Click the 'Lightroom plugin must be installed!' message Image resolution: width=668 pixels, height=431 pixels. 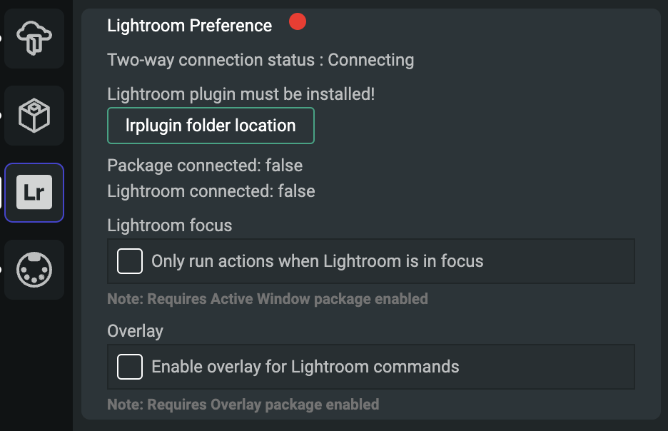click(x=241, y=93)
